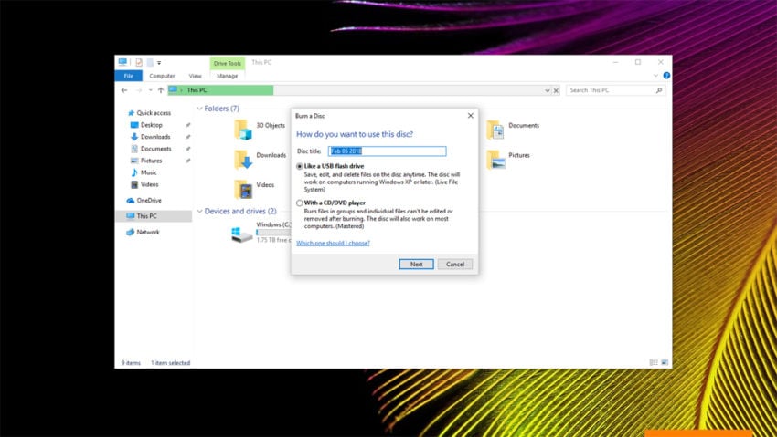
Task: Click '1 item selected' status text
Action: click(x=170, y=363)
